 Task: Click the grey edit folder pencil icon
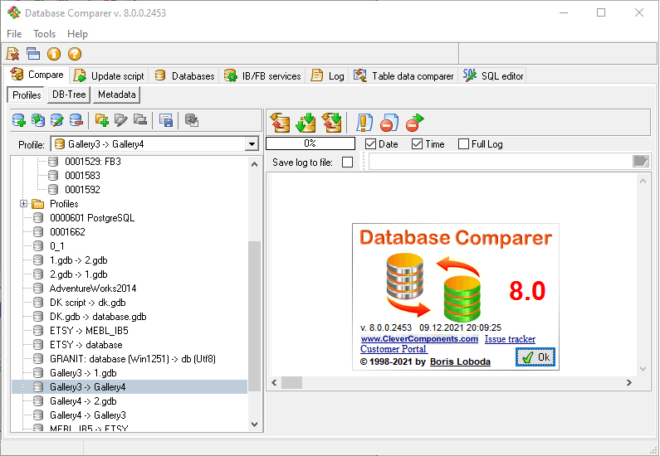(121, 120)
